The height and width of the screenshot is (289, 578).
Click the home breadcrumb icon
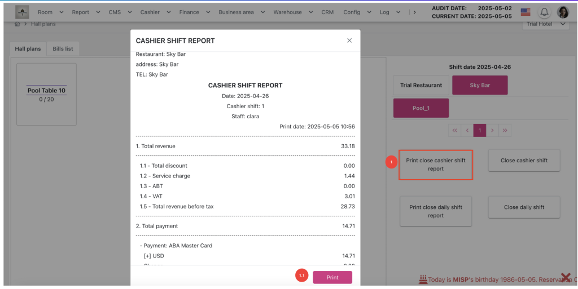tap(17, 24)
